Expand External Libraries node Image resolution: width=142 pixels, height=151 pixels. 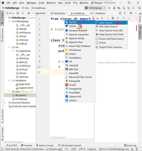coord(5,103)
